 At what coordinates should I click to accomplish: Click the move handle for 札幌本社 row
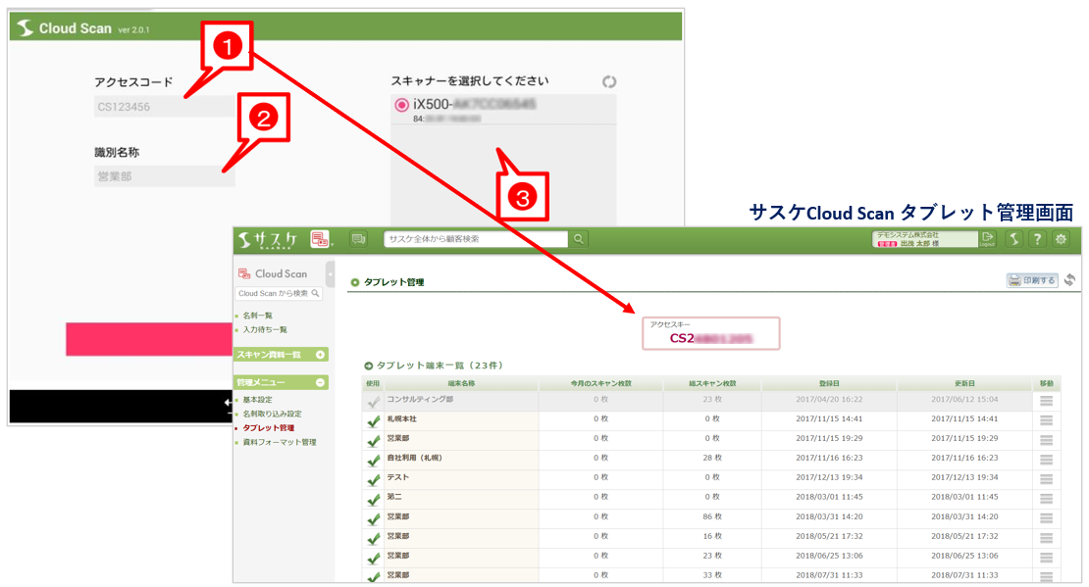(1046, 419)
